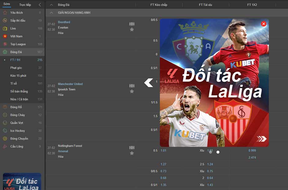Open the Brentford team link

point(64,22)
